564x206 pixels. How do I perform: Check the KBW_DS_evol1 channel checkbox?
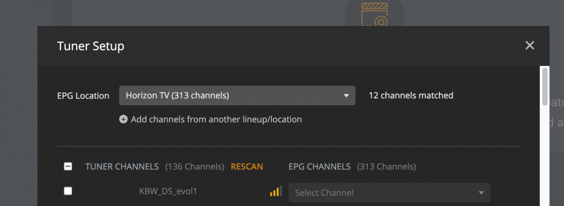[68, 191]
